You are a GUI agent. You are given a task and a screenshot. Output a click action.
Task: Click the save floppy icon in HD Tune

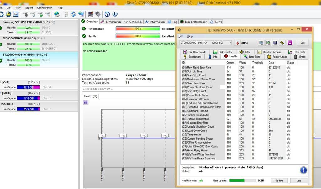point(275,43)
